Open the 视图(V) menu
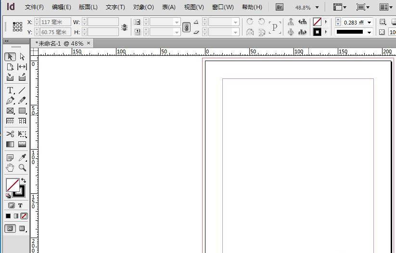 point(194,7)
